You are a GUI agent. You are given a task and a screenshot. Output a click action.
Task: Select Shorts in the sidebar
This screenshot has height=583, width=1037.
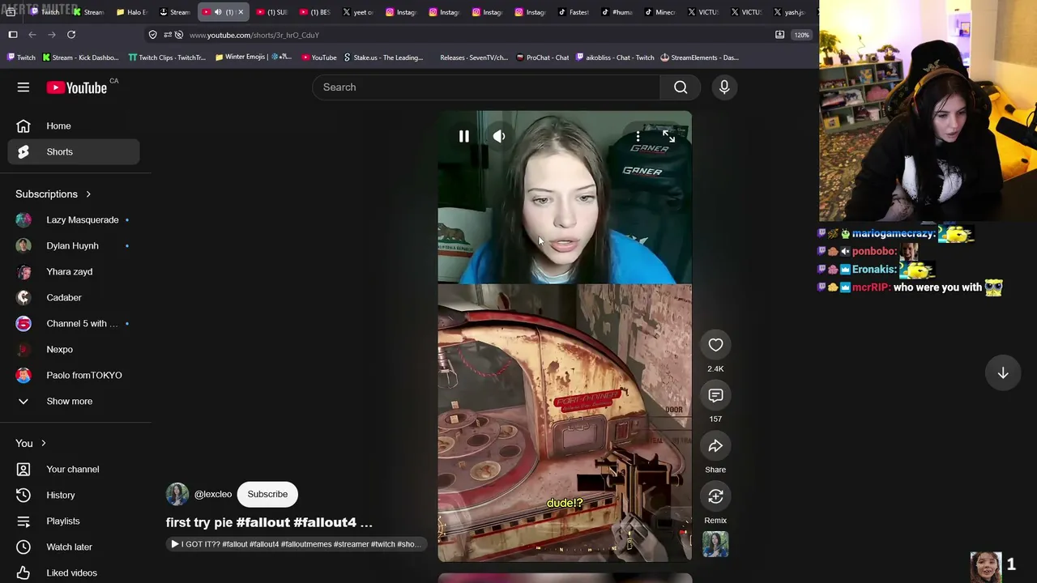pos(74,152)
